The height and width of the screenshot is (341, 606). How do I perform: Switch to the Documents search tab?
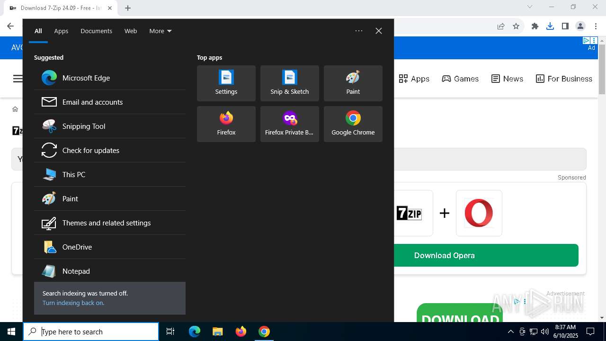[96, 31]
